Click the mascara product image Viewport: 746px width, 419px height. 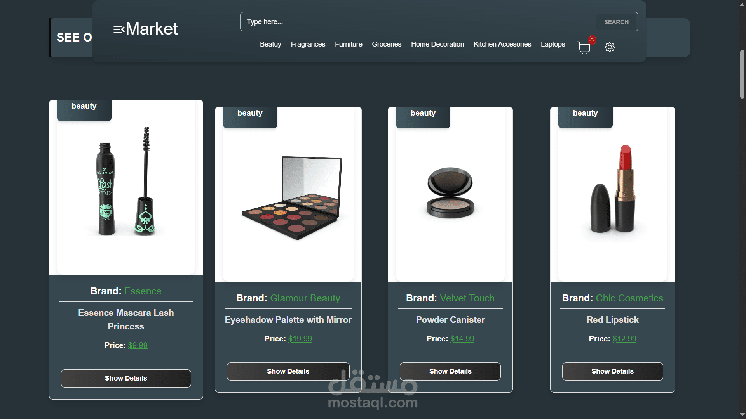(126, 182)
